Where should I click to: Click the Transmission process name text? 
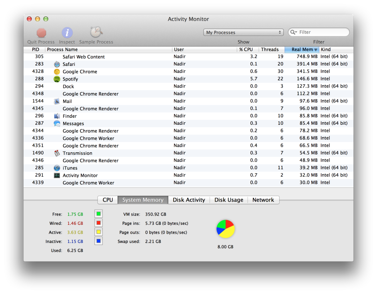click(77, 153)
